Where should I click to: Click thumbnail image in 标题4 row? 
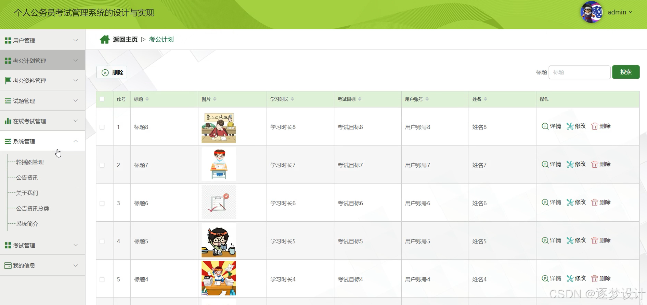[219, 278]
